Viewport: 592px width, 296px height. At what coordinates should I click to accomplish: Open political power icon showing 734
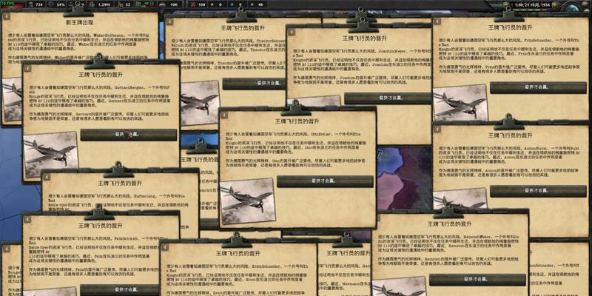(x=31, y=4)
